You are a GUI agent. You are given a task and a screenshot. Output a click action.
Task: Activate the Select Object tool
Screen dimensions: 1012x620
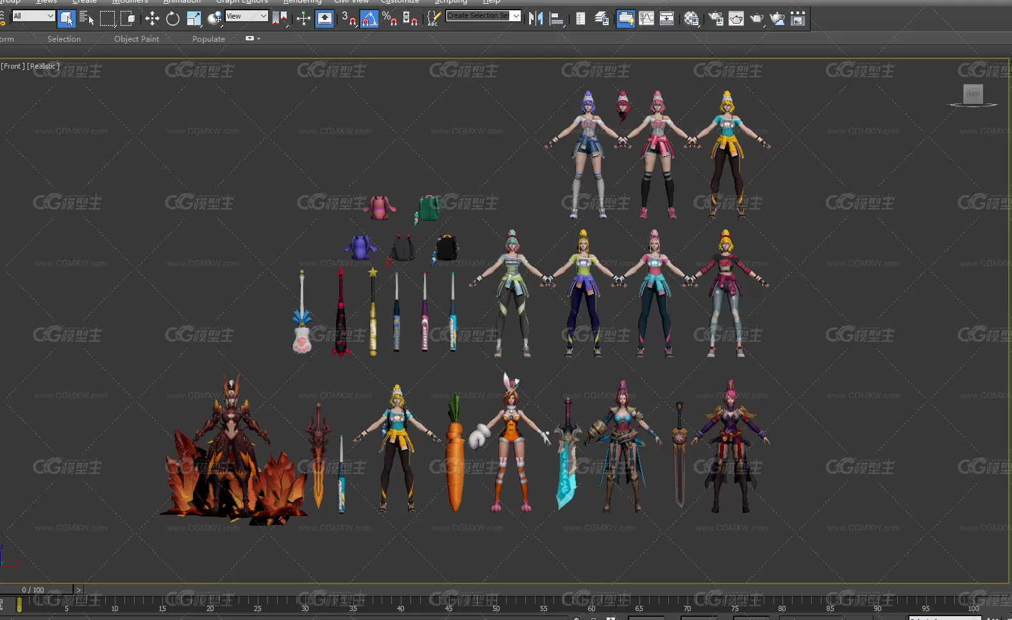(x=66, y=19)
